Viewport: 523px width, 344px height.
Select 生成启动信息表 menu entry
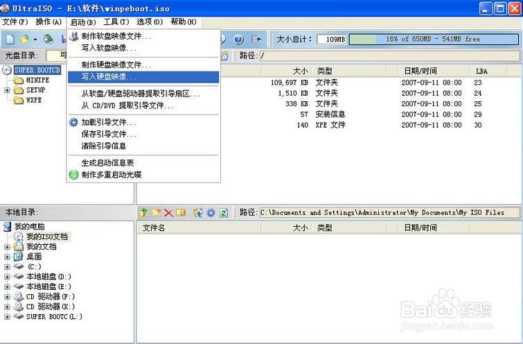pos(143,163)
